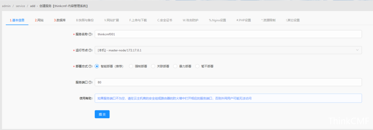Select the 暂不部署 radio option
Image resolution: width=373 pixels, height=130 pixels.
tap(197, 66)
